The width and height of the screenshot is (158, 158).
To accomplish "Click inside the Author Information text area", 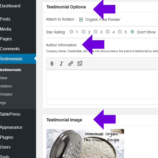I will 103,84.
